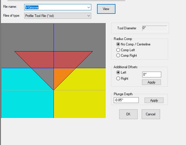
Task: Select Left additional offset option
Action: [x=118, y=72]
